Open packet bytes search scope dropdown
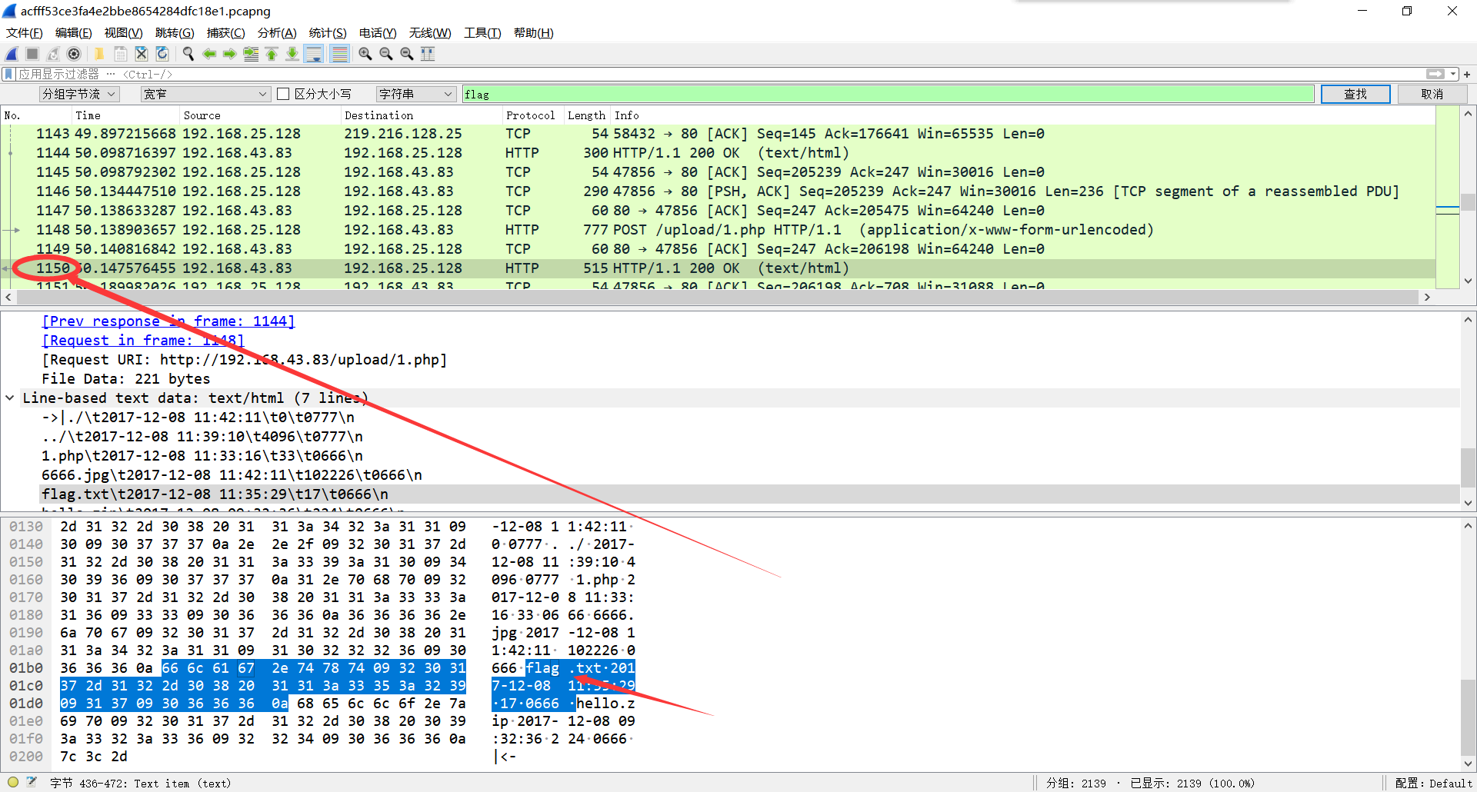This screenshot has width=1477, height=792. 79,94
